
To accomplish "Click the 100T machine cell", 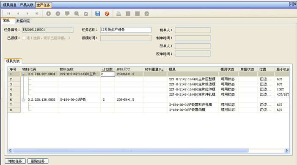I will click(x=282, y=89).
